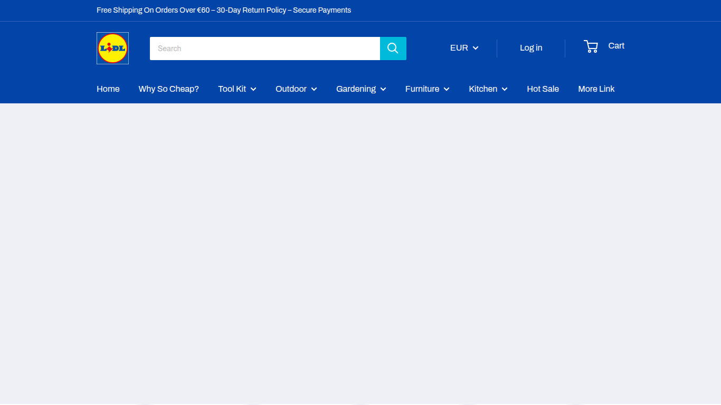The image size is (721, 405).
Task: Click the magnifying glass search button
Action: point(393,49)
